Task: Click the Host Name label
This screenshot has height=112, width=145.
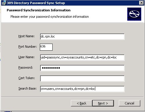Action: tap(26, 36)
